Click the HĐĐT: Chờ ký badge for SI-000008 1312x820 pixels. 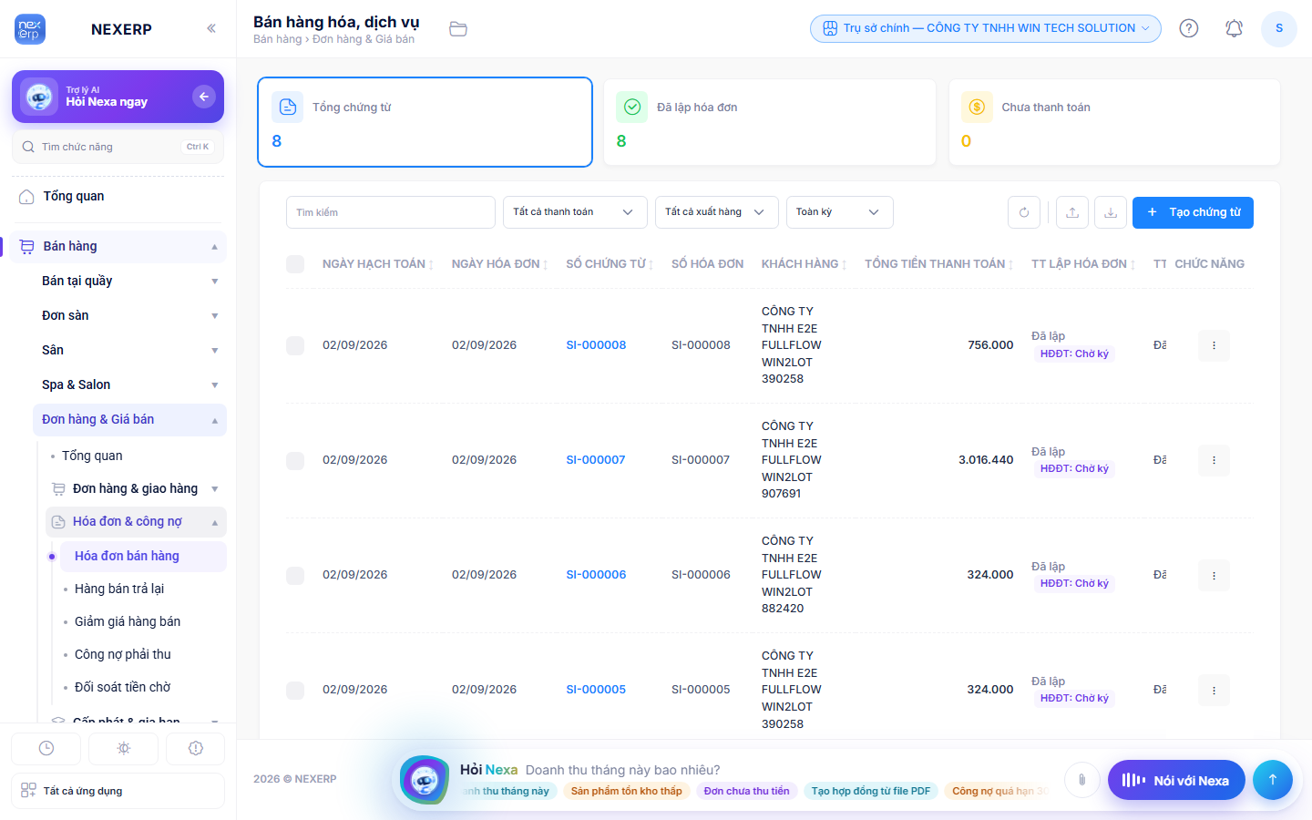tap(1074, 354)
